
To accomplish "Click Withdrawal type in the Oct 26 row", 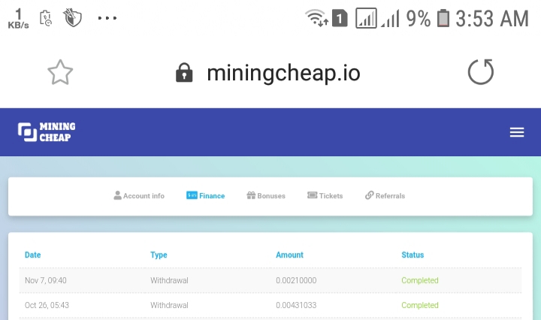I will (x=169, y=305).
